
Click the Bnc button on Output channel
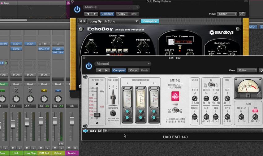pyautogui.click(x=61, y=144)
